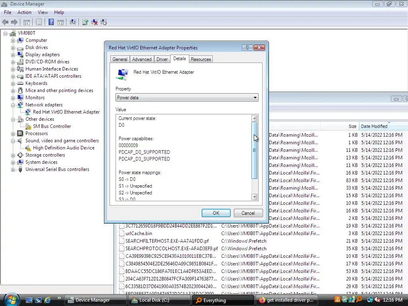
Task: Click the muted volume tray icon
Action: pyautogui.click(x=377, y=300)
